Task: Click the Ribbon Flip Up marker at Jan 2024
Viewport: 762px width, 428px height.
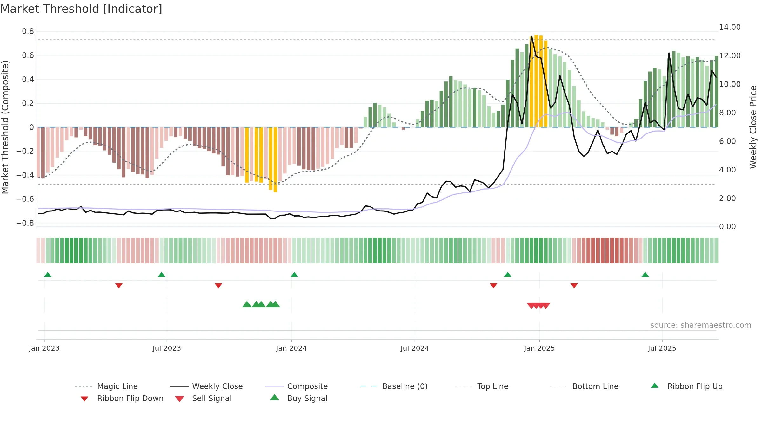Action: [294, 275]
